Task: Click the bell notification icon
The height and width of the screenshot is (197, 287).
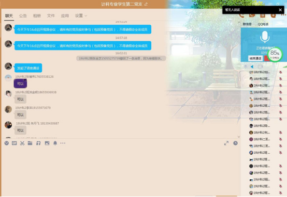Action: 55,143
